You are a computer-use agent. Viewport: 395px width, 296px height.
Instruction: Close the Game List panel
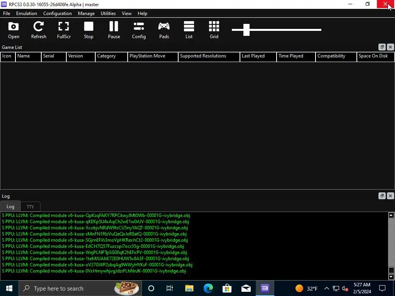click(x=390, y=47)
